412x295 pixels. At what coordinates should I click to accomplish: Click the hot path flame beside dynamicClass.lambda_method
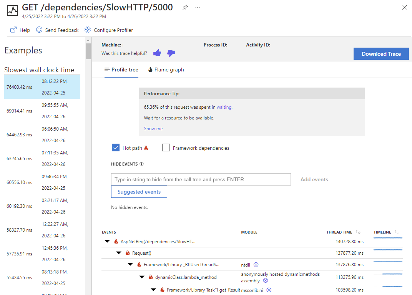(151, 277)
